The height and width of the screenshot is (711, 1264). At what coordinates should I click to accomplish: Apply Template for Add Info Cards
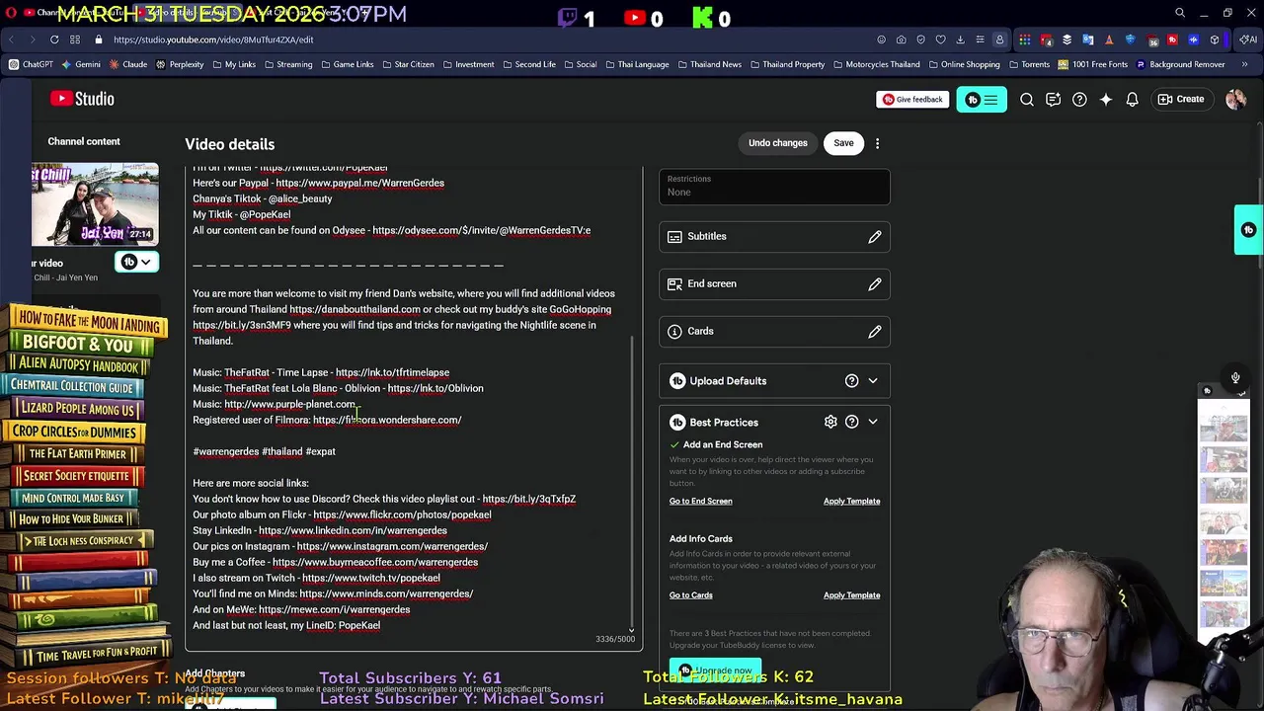coord(851,595)
